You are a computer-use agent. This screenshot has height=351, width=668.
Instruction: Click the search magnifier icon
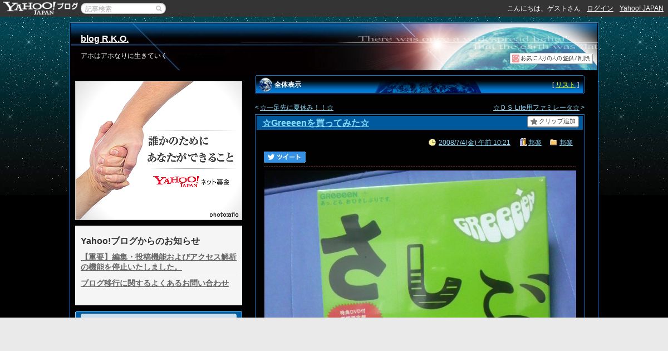[x=159, y=8]
